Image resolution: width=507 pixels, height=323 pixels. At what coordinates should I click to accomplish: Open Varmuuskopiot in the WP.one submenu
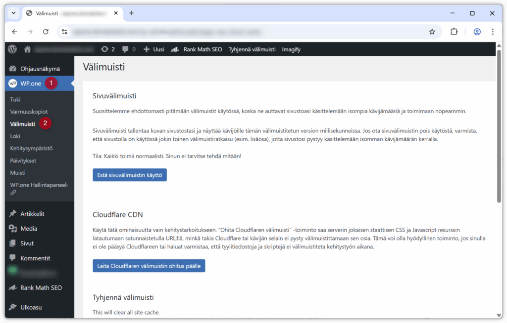click(29, 112)
